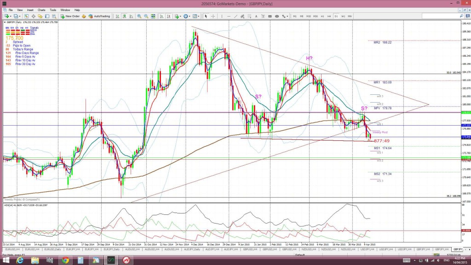Open the arrows objects dropdown
471x265 pixels.
(x=285, y=16)
